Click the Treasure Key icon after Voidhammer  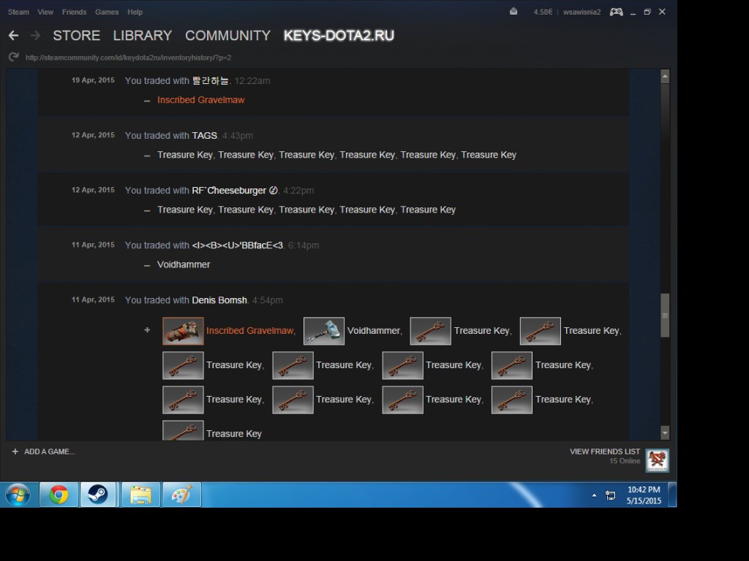[x=430, y=331]
